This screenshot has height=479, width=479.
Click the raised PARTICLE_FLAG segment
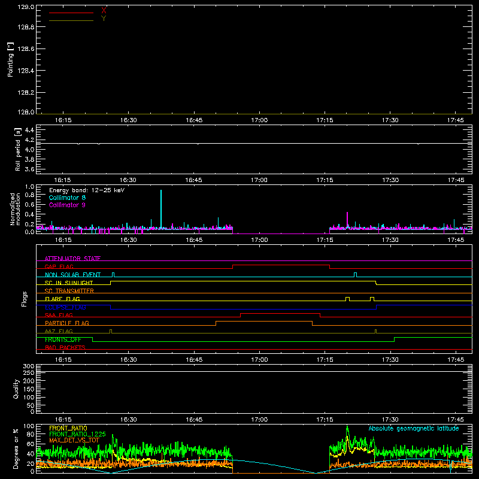264,322
